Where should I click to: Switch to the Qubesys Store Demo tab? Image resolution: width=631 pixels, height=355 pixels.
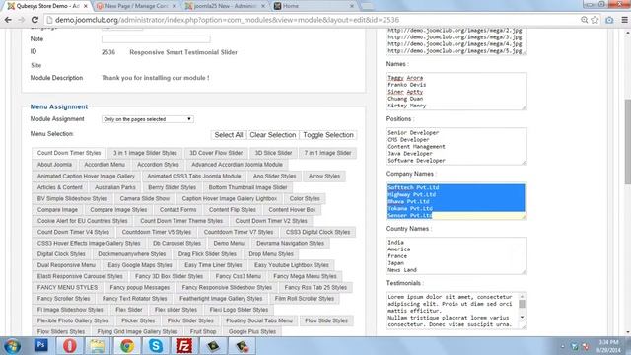click(x=47, y=6)
